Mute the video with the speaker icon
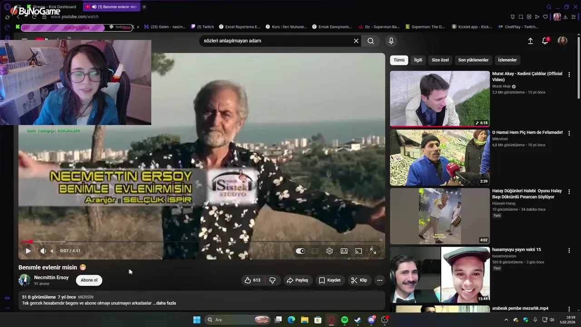Viewport: 581px width, 327px height. [x=43, y=251]
